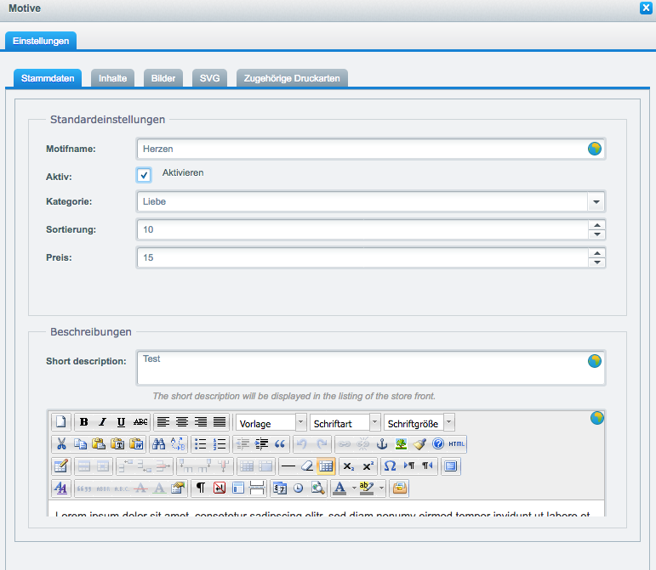Open the Zugehörige Druckarten tab
656x570 pixels.
pos(292,78)
